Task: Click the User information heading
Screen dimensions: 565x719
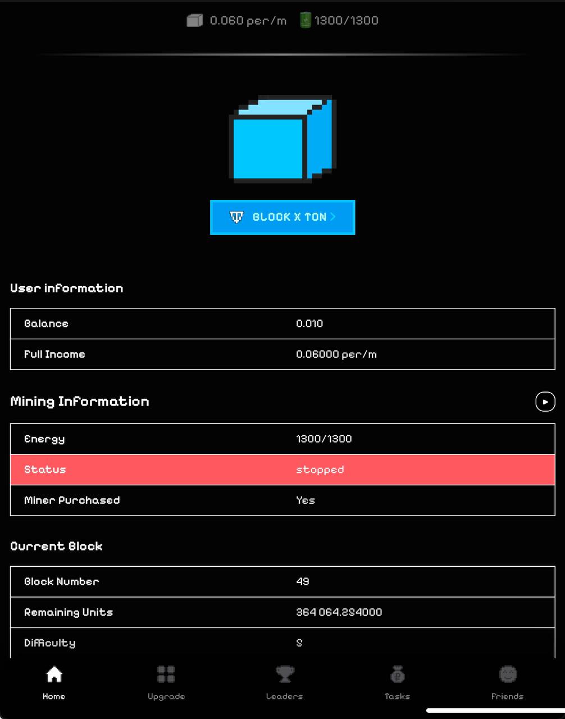Action: click(66, 288)
